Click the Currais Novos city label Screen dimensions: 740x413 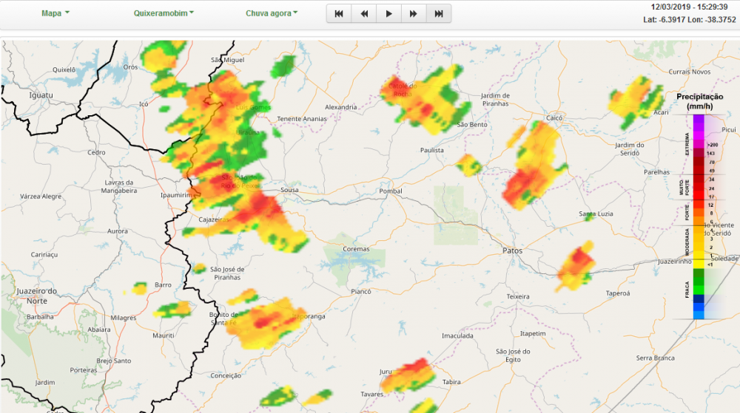[688, 72]
